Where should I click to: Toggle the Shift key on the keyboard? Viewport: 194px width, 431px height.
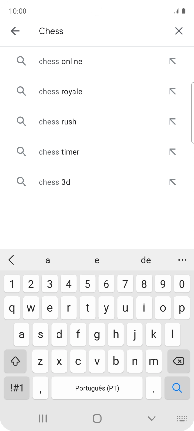click(x=15, y=361)
